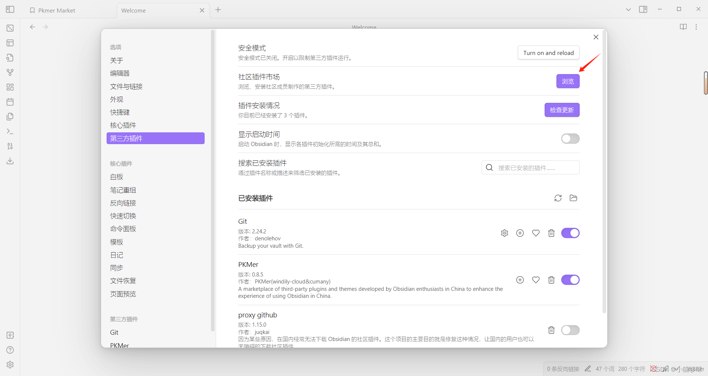Image resolution: width=708 pixels, height=376 pixels.
Task: Click the Git plugin heart donate icon
Action: pyautogui.click(x=536, y=233)
